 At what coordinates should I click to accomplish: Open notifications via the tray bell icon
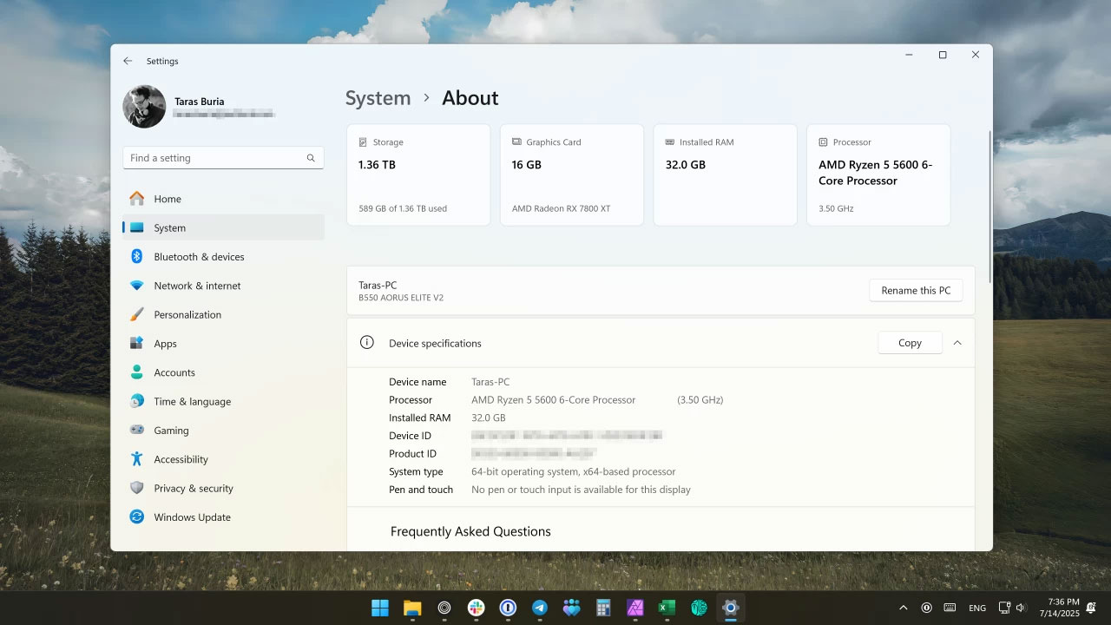click(x=1090, y=608)
